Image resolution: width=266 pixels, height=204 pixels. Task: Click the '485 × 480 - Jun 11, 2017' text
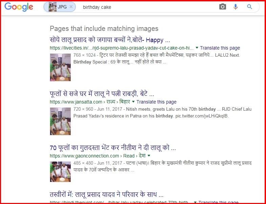coord(98,163)
